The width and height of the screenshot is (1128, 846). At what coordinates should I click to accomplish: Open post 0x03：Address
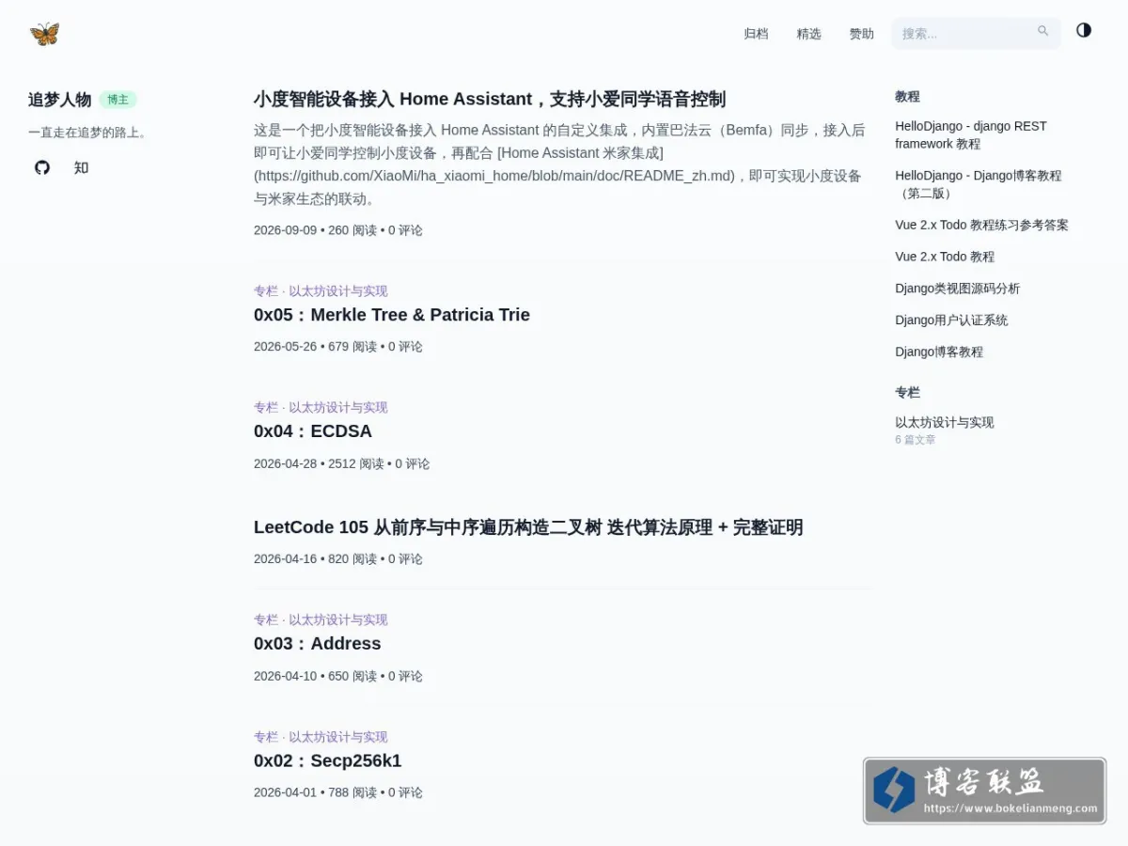pos(318,644)
